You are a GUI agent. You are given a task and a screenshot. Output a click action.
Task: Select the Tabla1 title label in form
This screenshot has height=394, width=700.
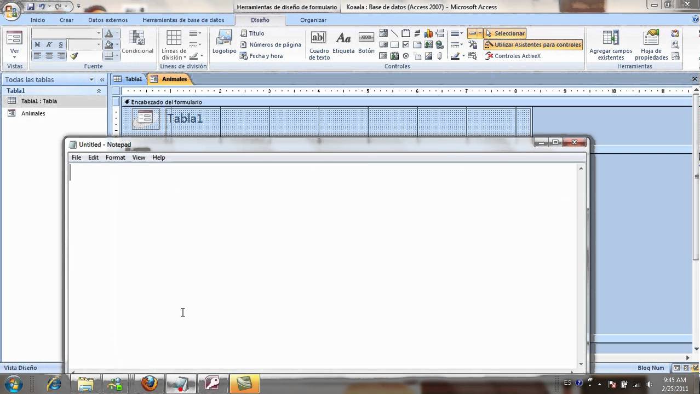coord(185,119)
